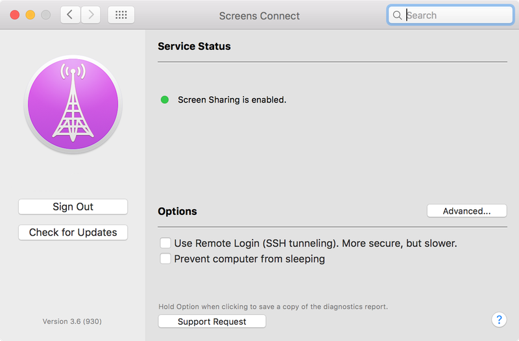Click the Screens Connect tower logo

(x=73, y=104)
